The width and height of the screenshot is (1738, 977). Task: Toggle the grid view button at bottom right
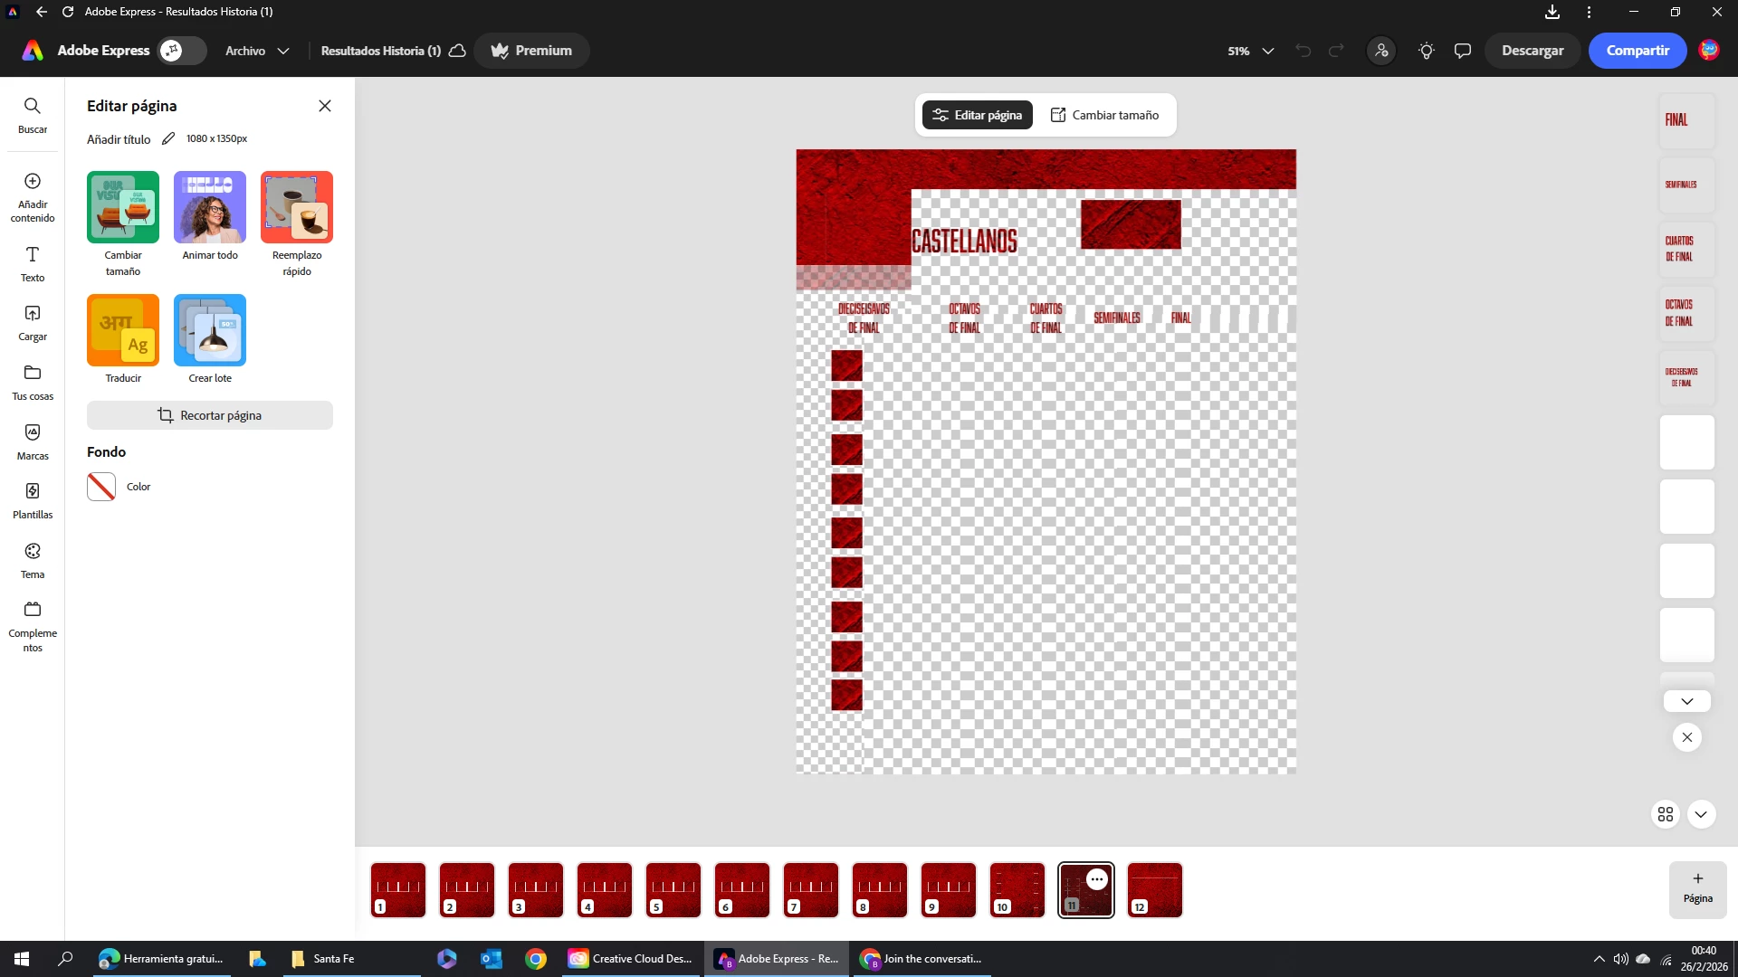pyautogui.click(x=1666, y=814)
